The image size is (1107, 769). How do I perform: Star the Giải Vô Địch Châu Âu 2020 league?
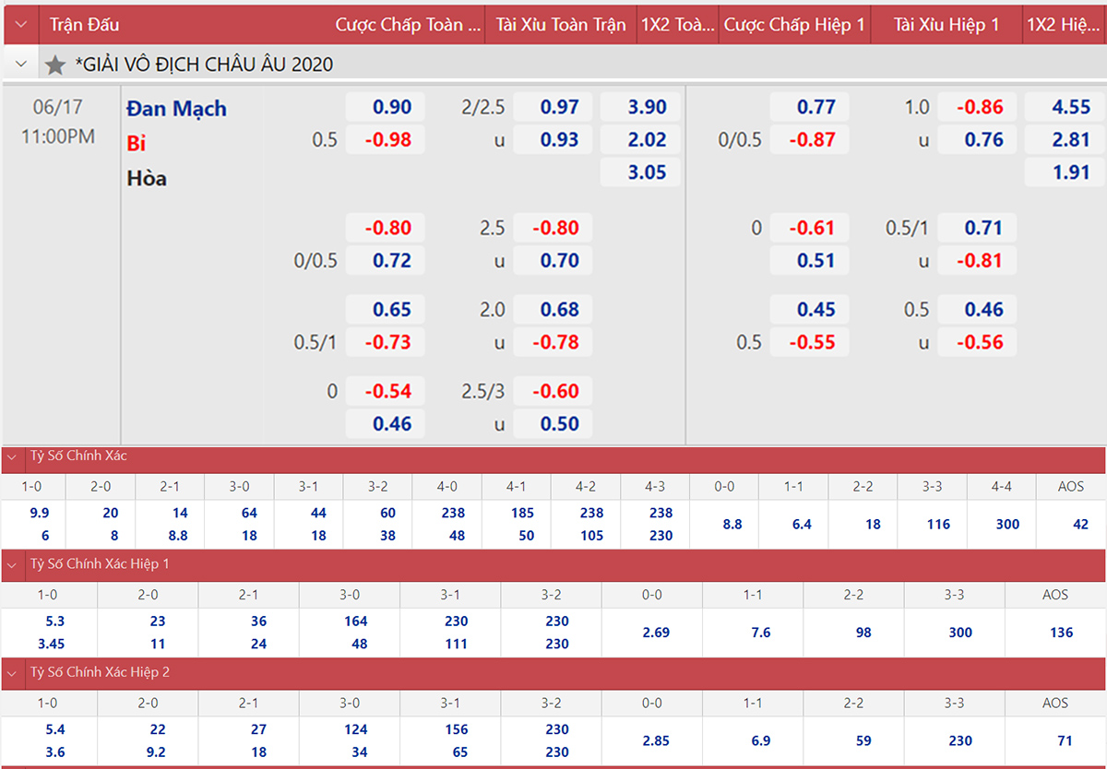pos(55,65)
